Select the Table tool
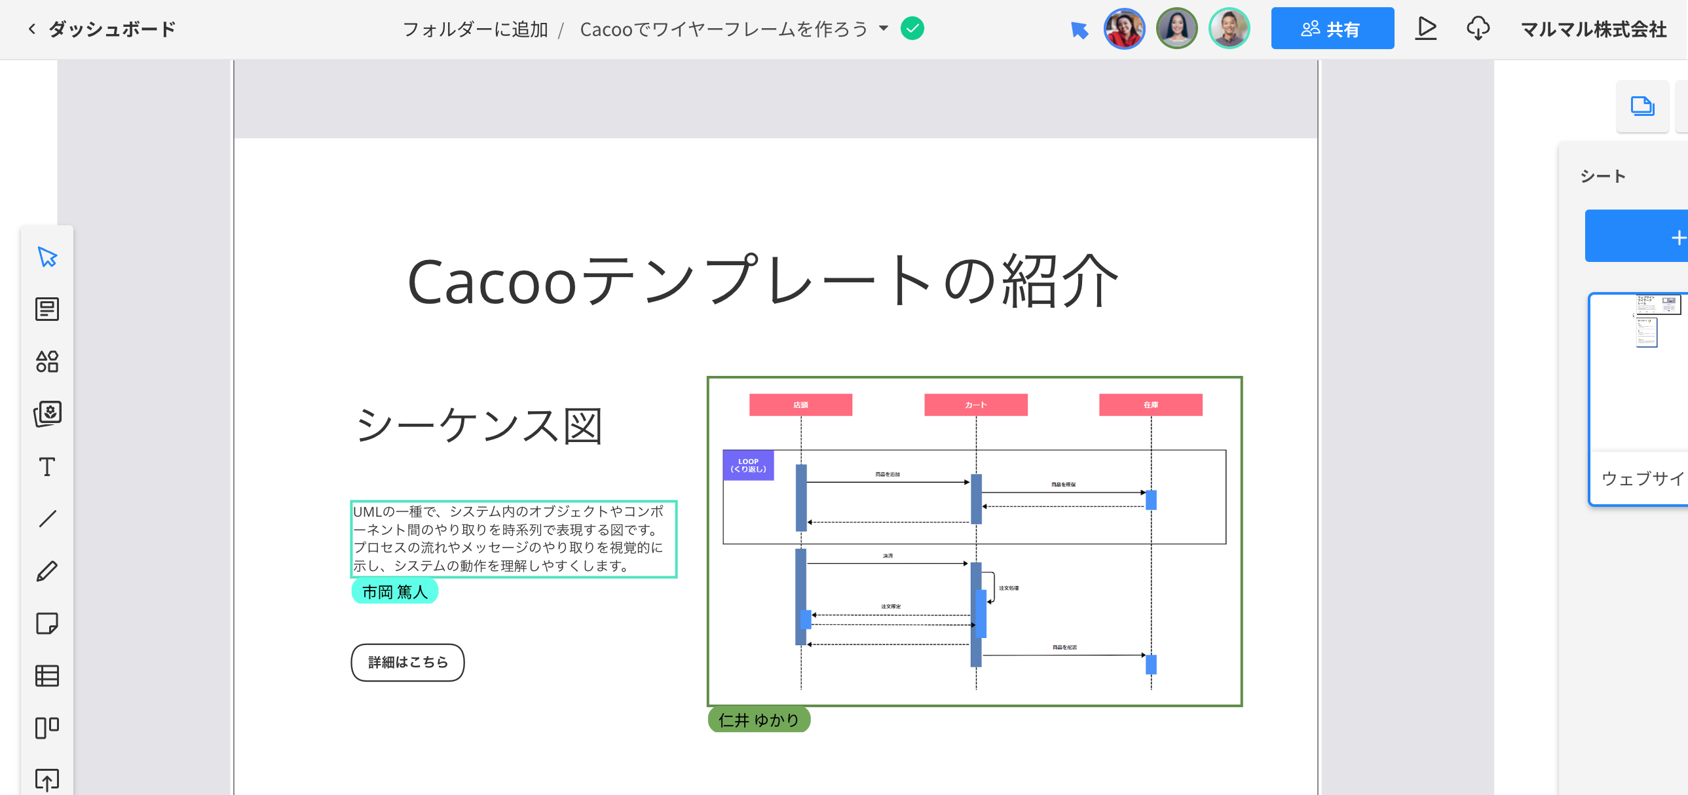 point(47,676)
